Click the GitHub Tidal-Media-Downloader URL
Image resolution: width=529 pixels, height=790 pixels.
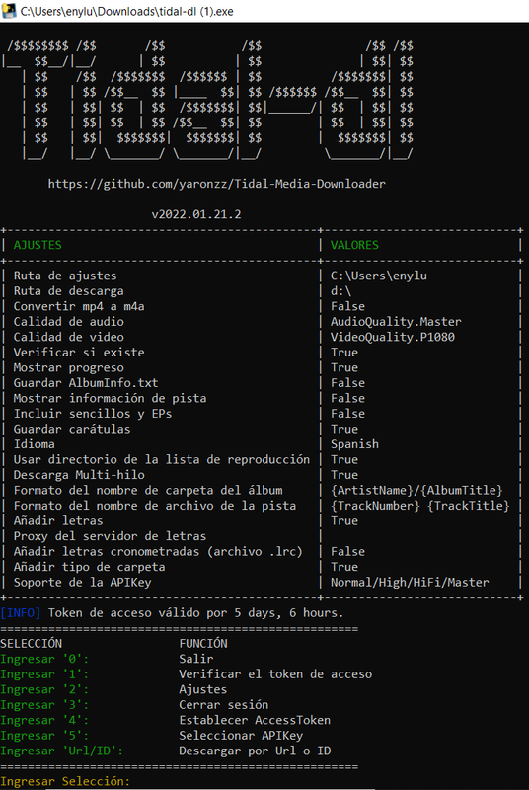click(x=217, y=184)
